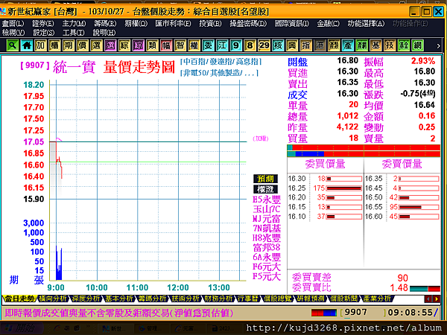This screenshot has width=447, height=335.
Task: Click the red 幅 toolbar icon
Action: tap(166, 45)
